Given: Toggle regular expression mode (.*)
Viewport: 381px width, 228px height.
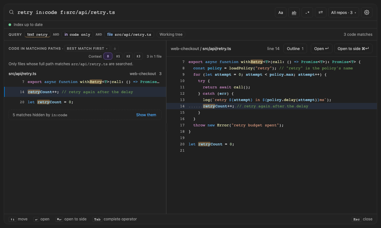Looking at the screenshot, I should pyautogui.click(x=307, y=12).
